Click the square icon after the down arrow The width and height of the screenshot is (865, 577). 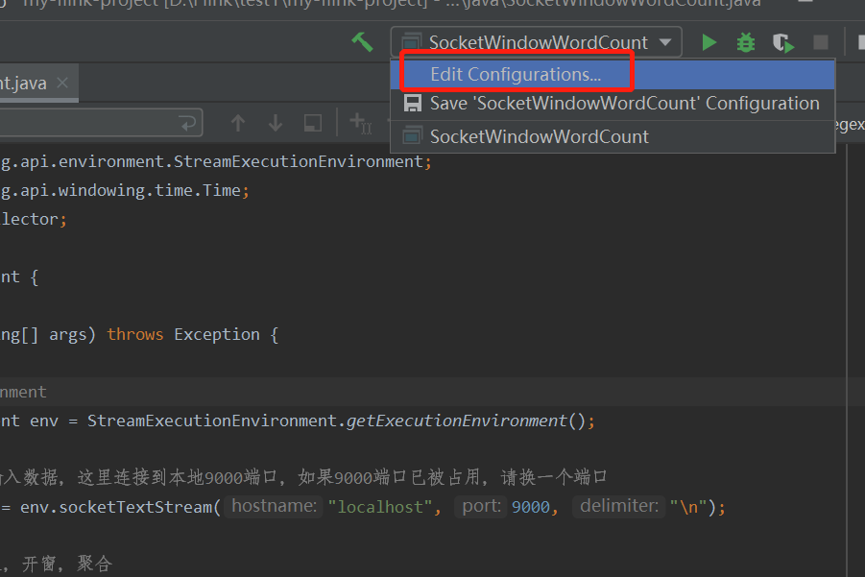click(313, 123)
